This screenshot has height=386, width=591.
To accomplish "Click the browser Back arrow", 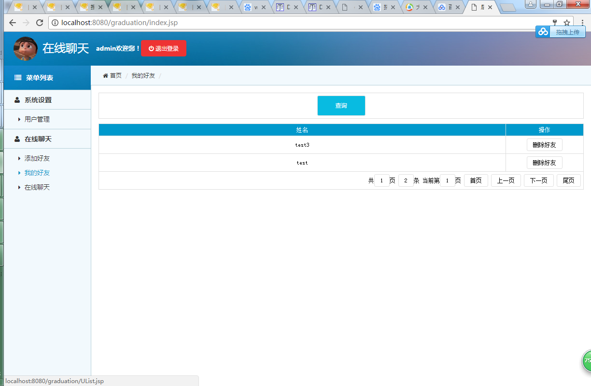I will coord(13,23).
